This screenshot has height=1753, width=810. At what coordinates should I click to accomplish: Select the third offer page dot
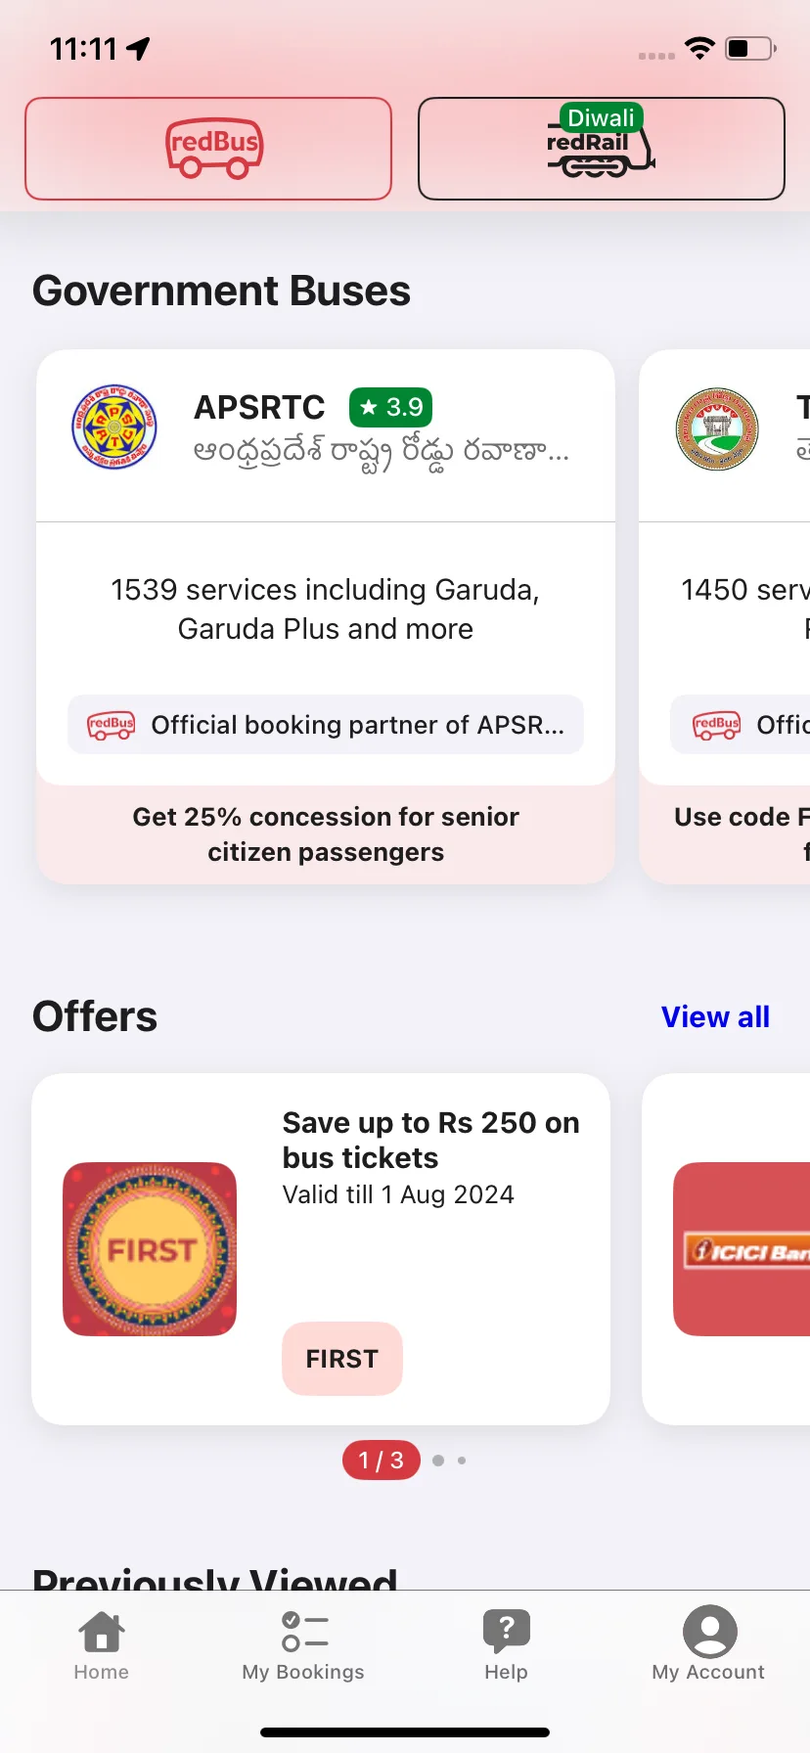pos(462,1461)
